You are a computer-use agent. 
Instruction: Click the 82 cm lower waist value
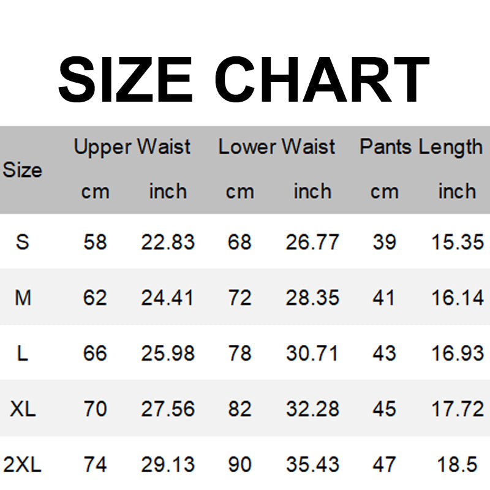239,409
